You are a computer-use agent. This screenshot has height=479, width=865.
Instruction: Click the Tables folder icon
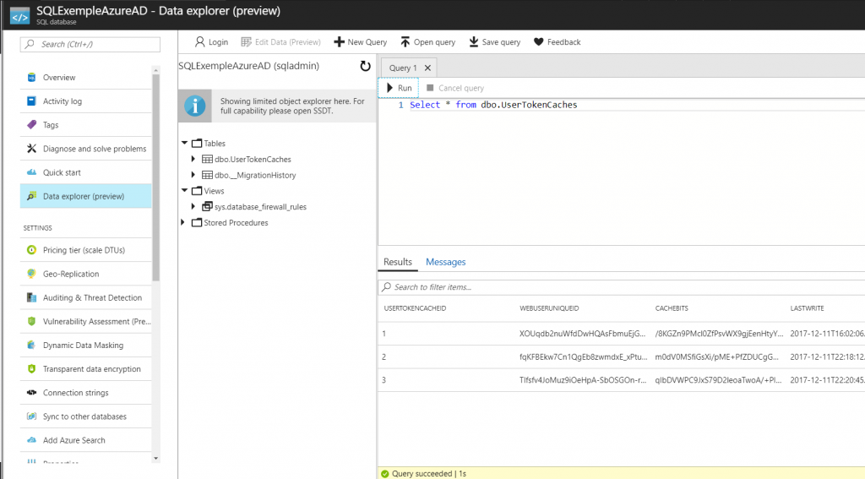[197, 144]
